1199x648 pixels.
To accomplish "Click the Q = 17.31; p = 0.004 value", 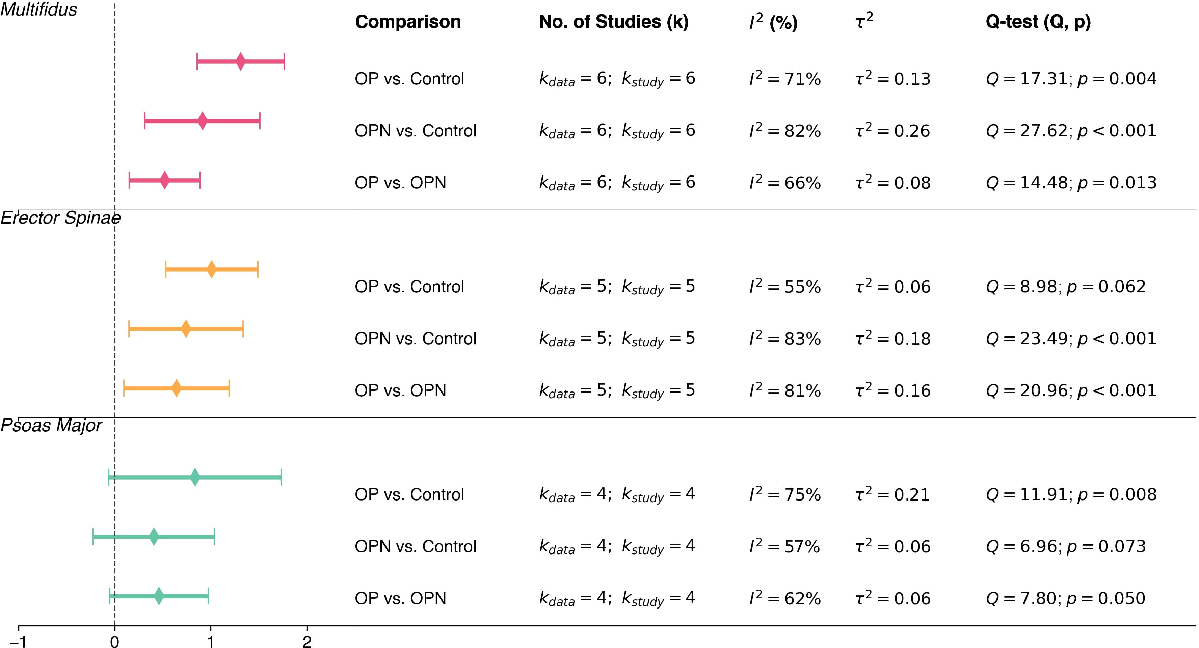I will [1070, 79].
